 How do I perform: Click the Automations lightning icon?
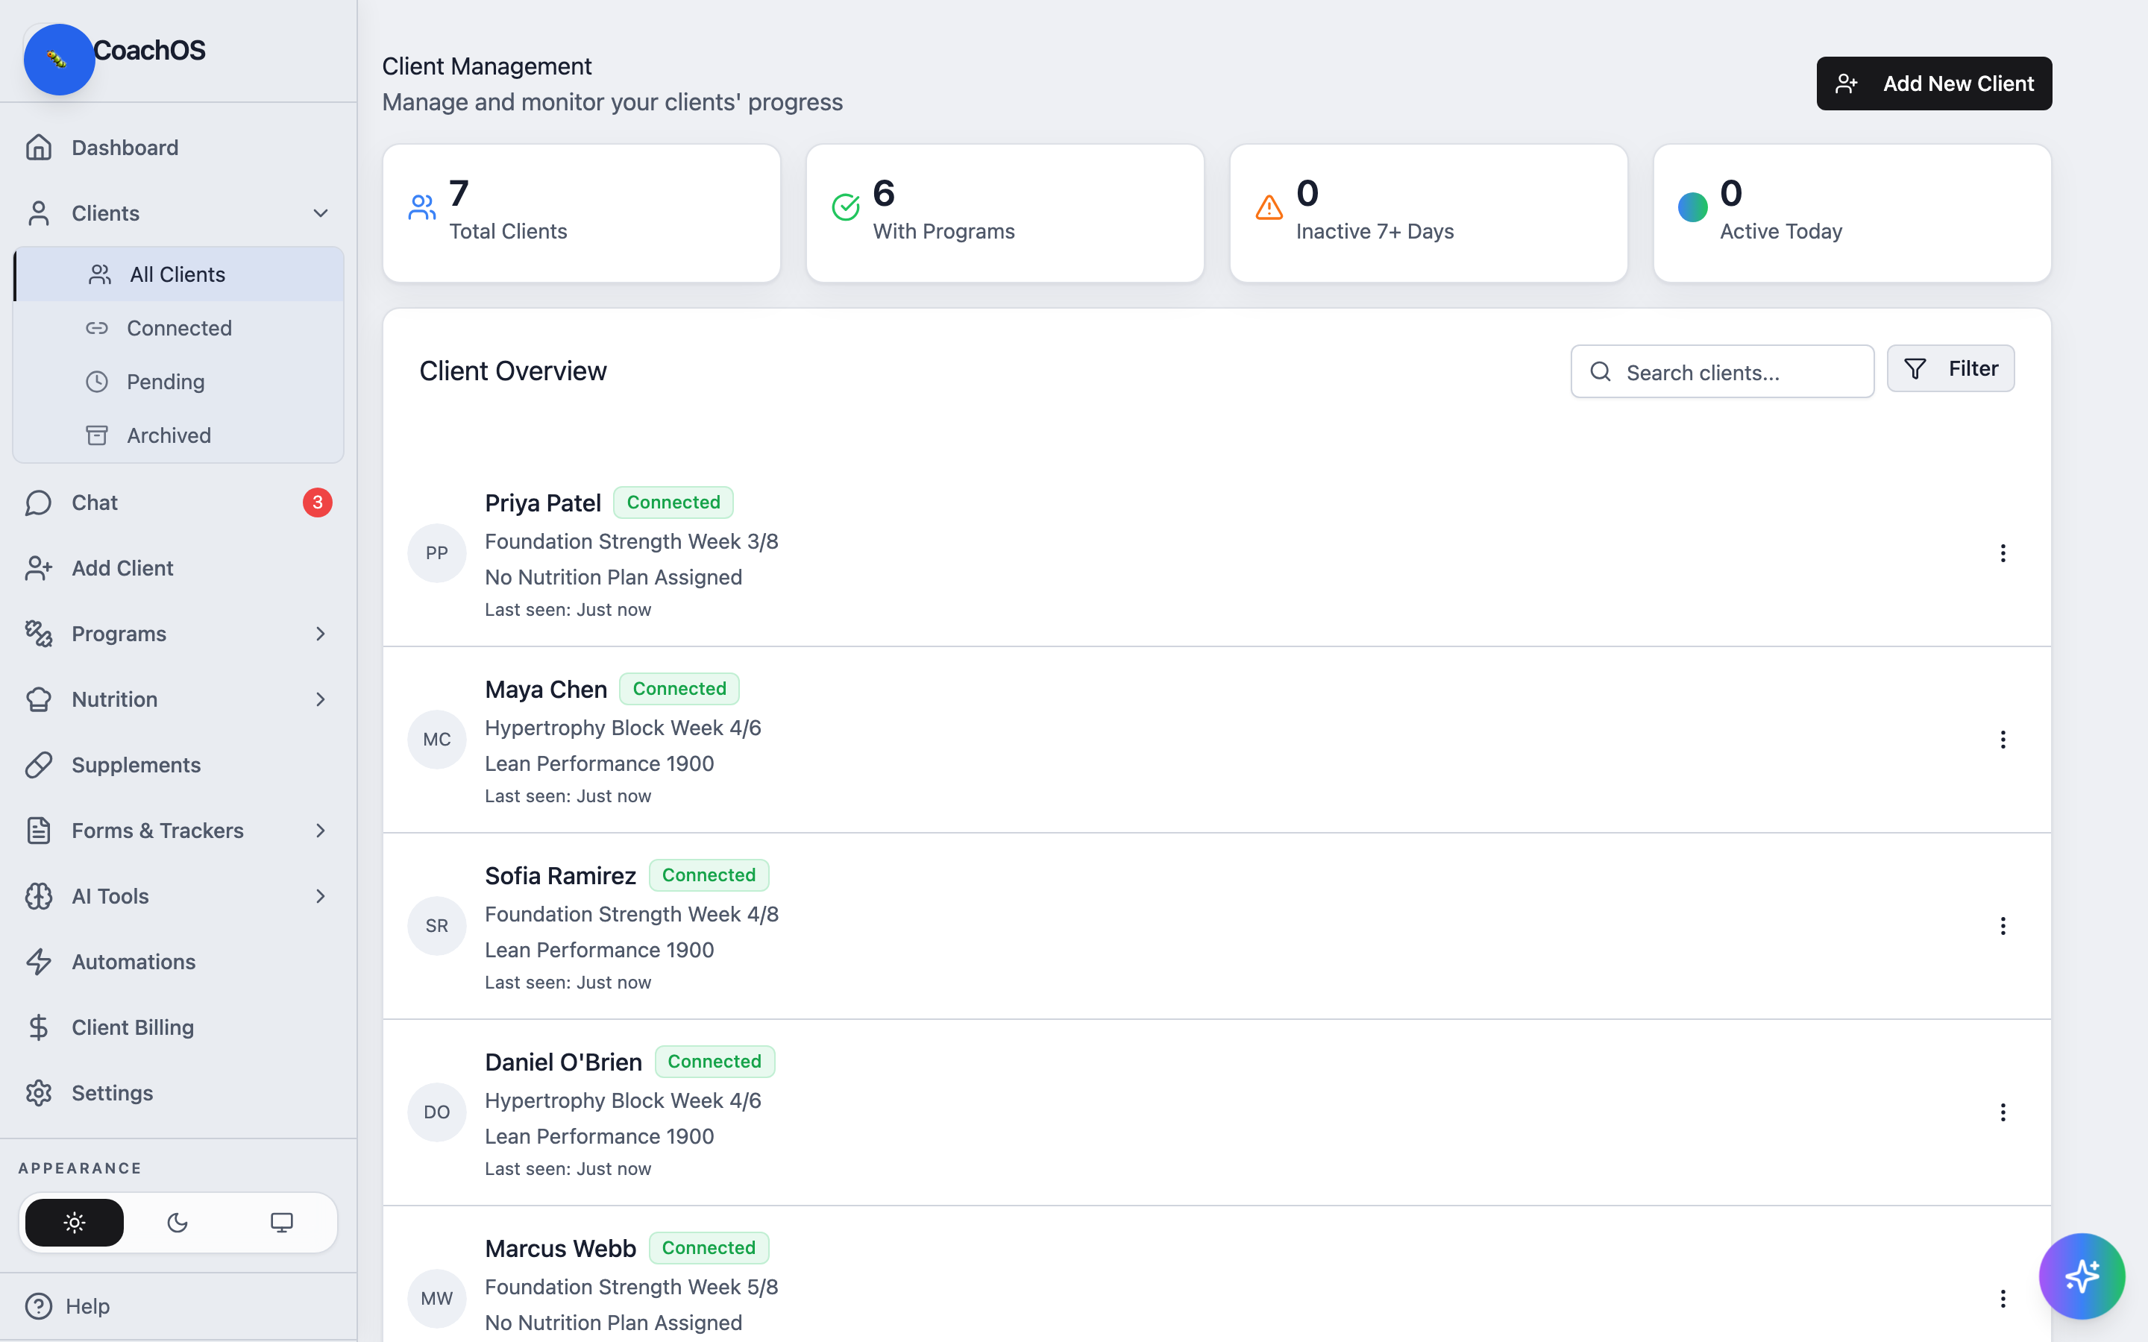click(x=38, y=962)
